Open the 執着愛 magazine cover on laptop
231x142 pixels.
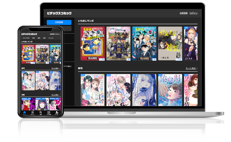tap(93, 90)
